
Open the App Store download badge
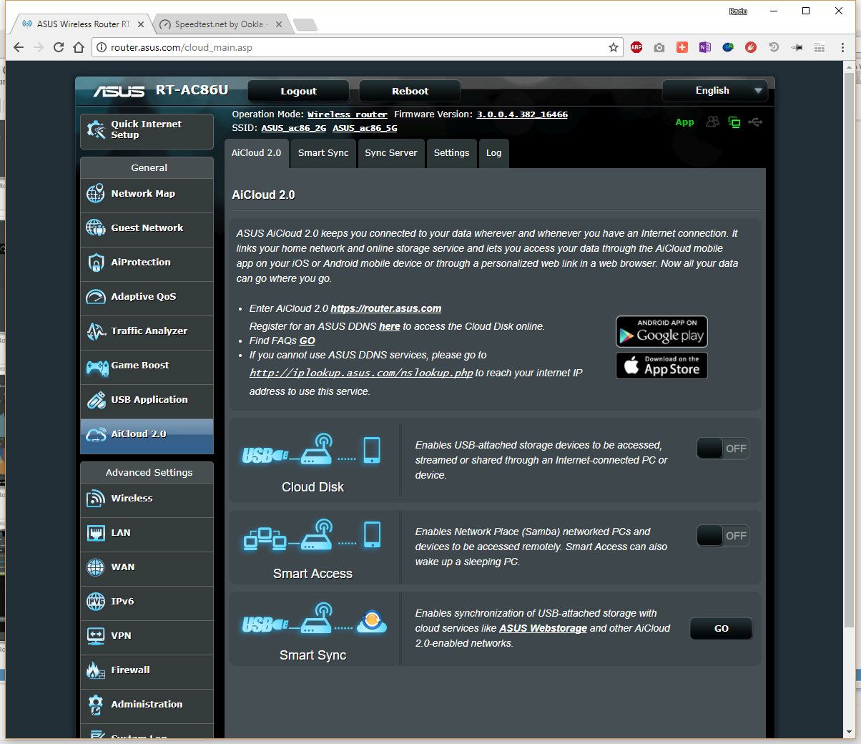click(661, 366)
